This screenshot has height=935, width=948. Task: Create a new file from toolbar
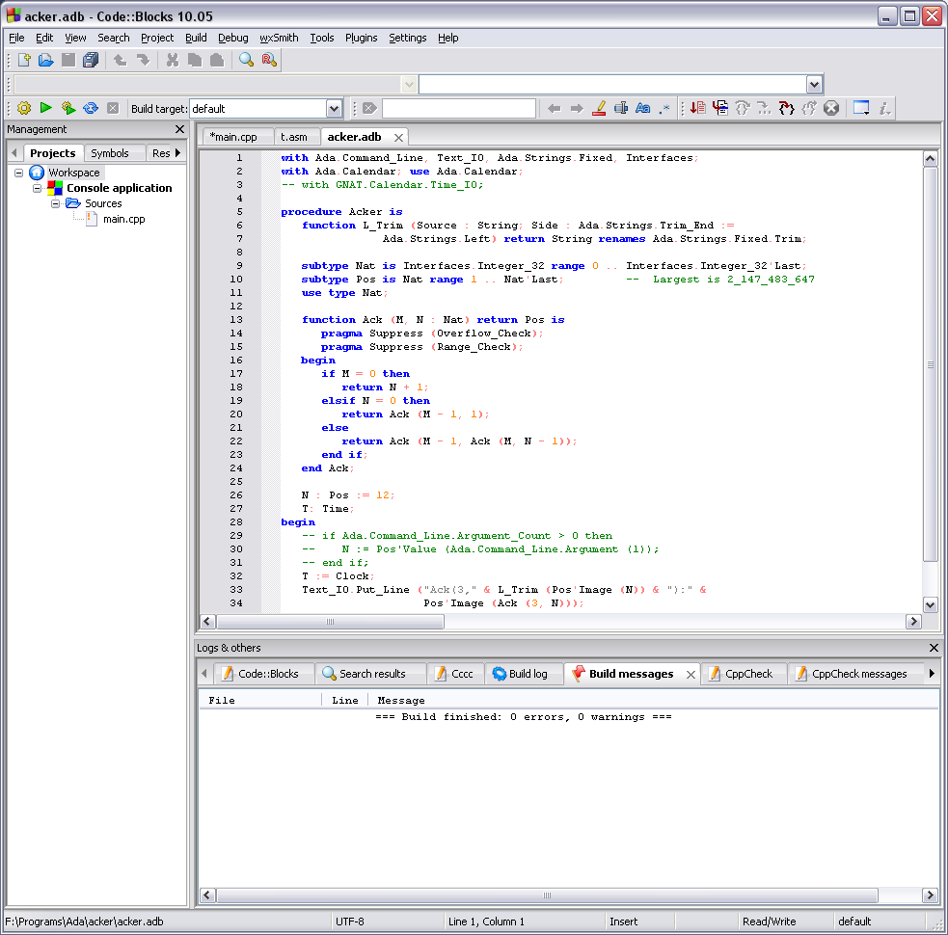[x=25, y=61]
